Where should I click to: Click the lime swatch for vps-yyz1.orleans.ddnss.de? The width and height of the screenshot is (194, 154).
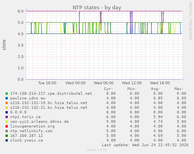7,122
